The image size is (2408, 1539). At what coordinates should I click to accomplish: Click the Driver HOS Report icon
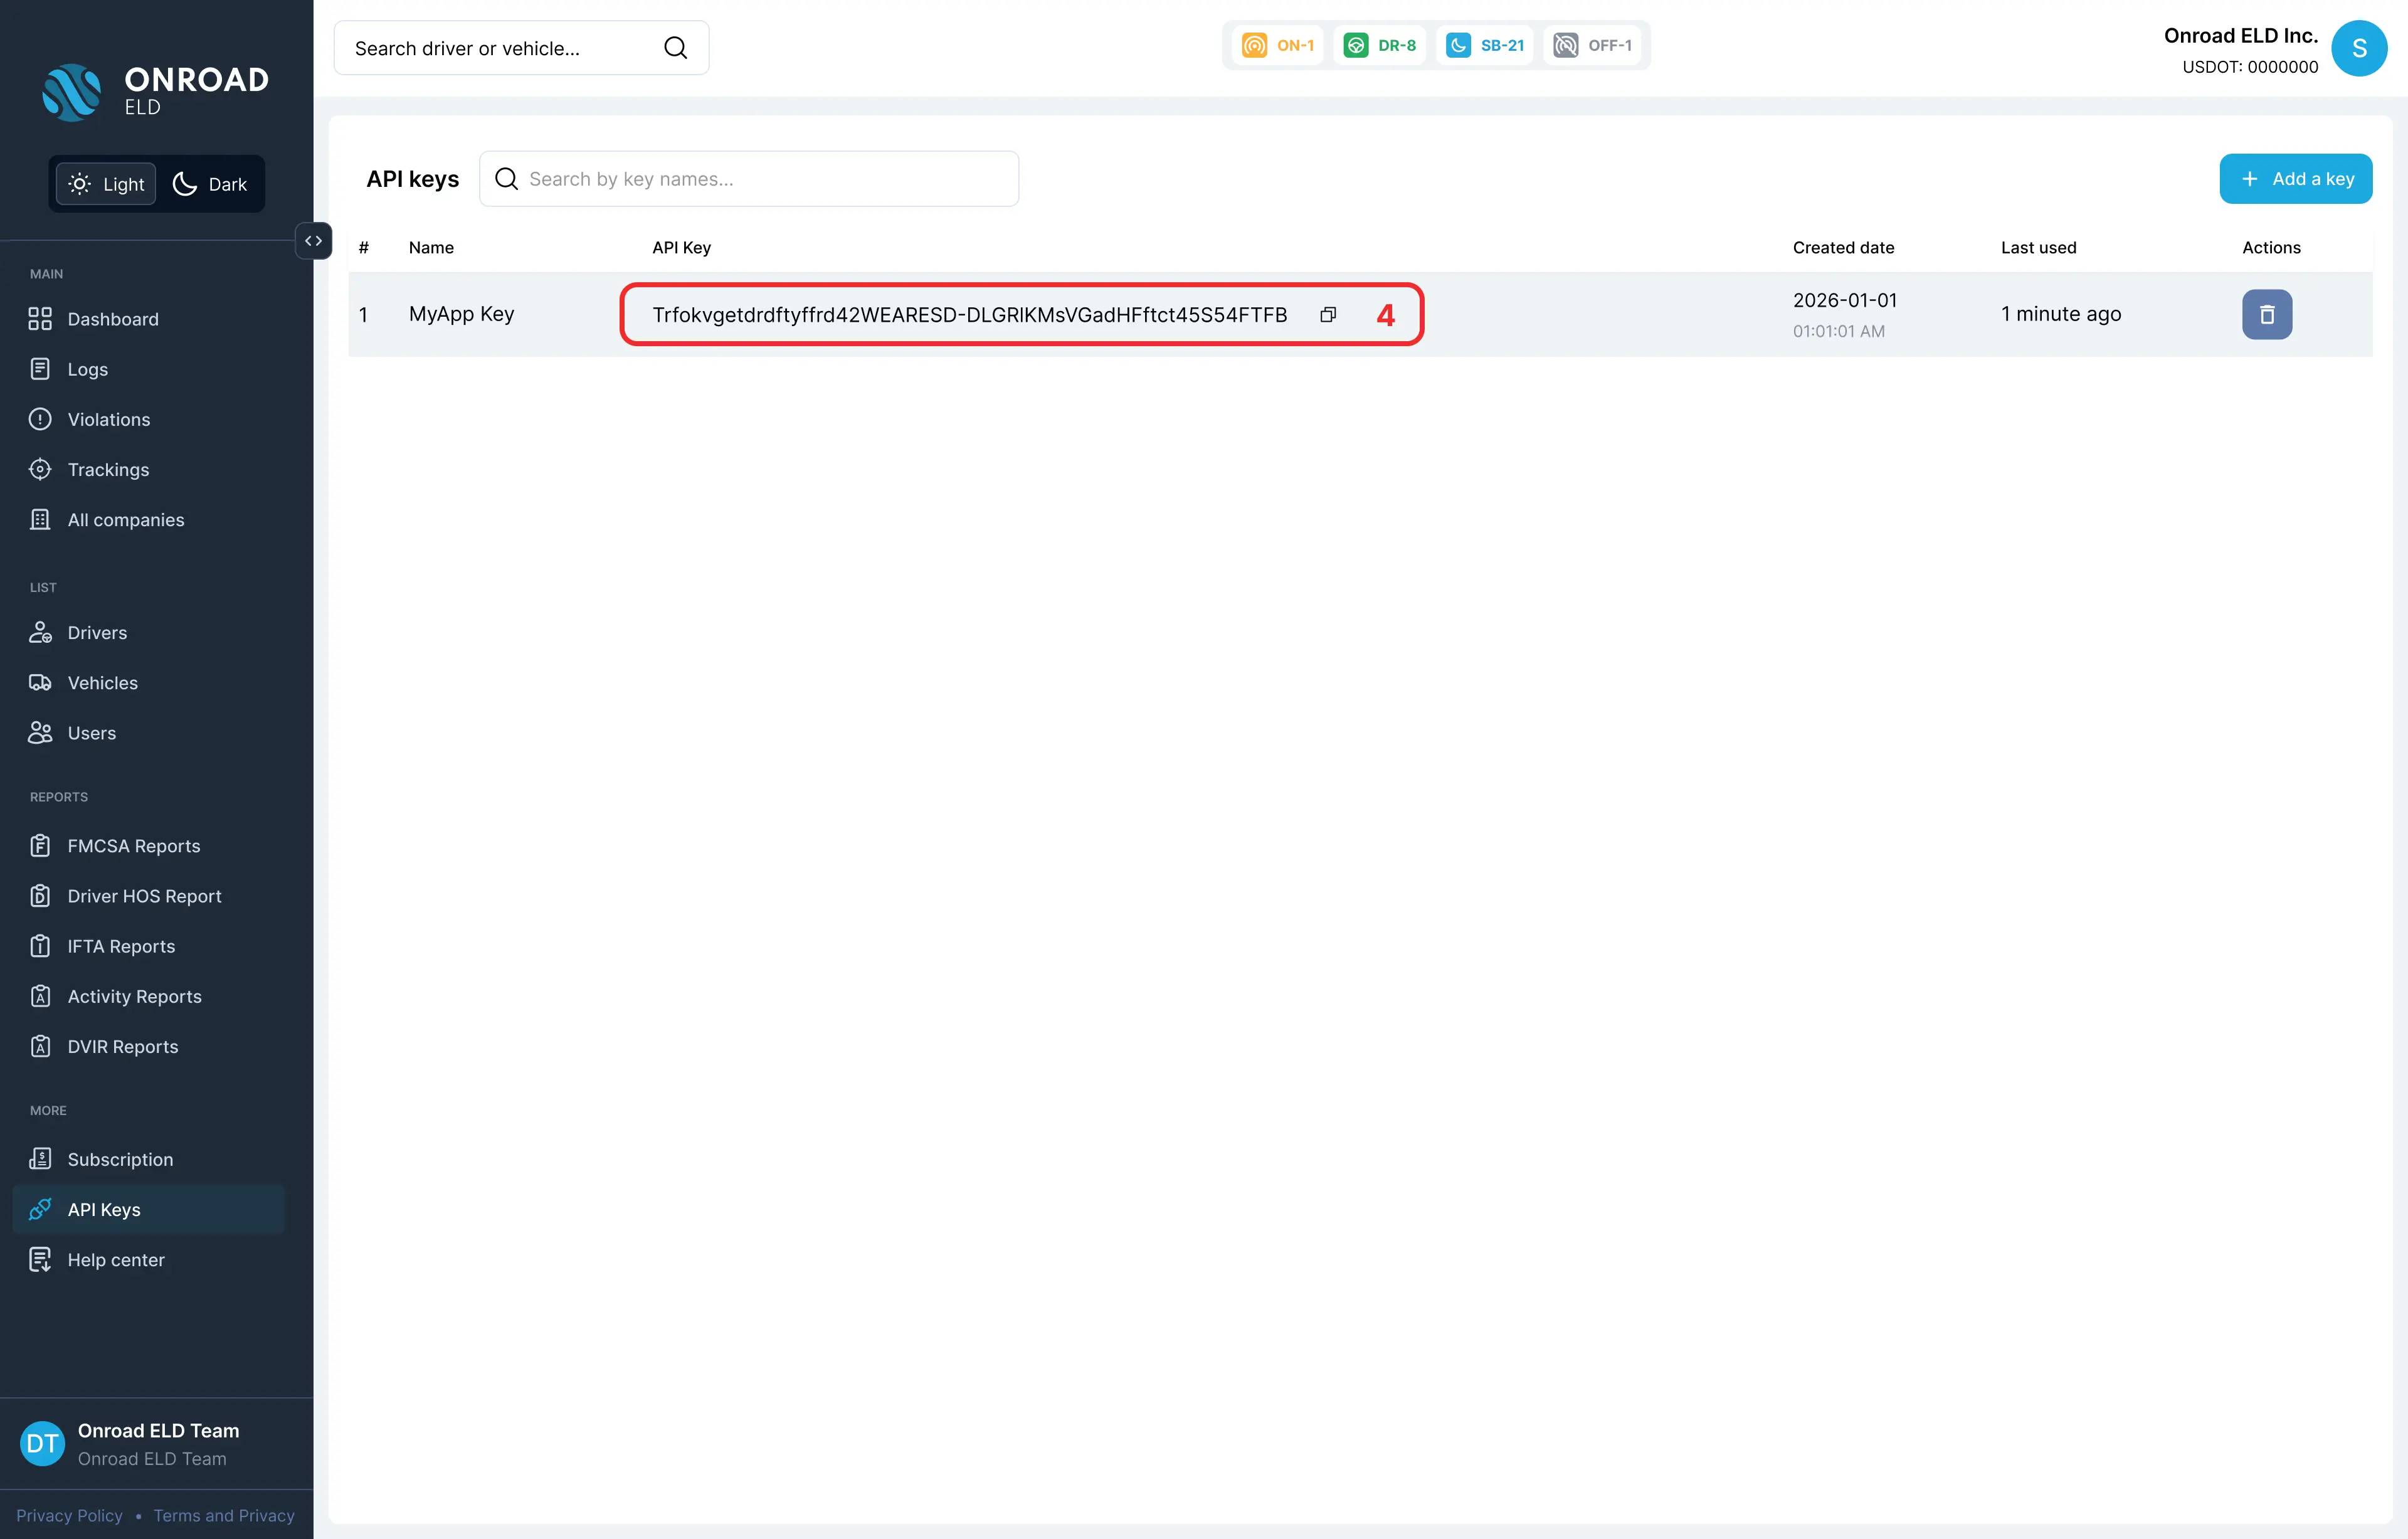(40, 896)
